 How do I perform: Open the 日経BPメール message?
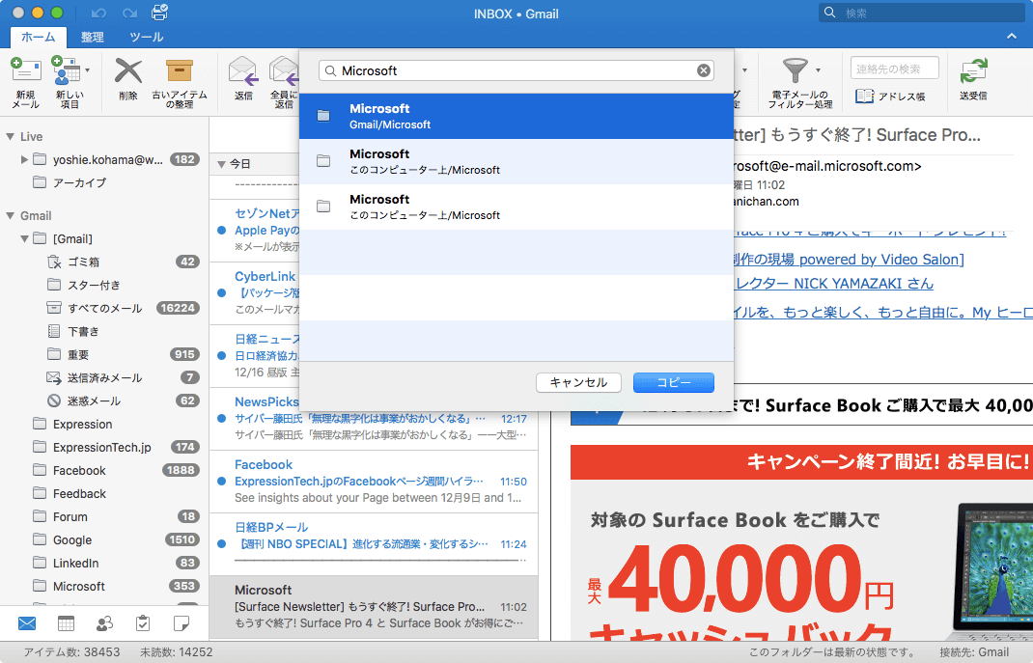point(374,544)
